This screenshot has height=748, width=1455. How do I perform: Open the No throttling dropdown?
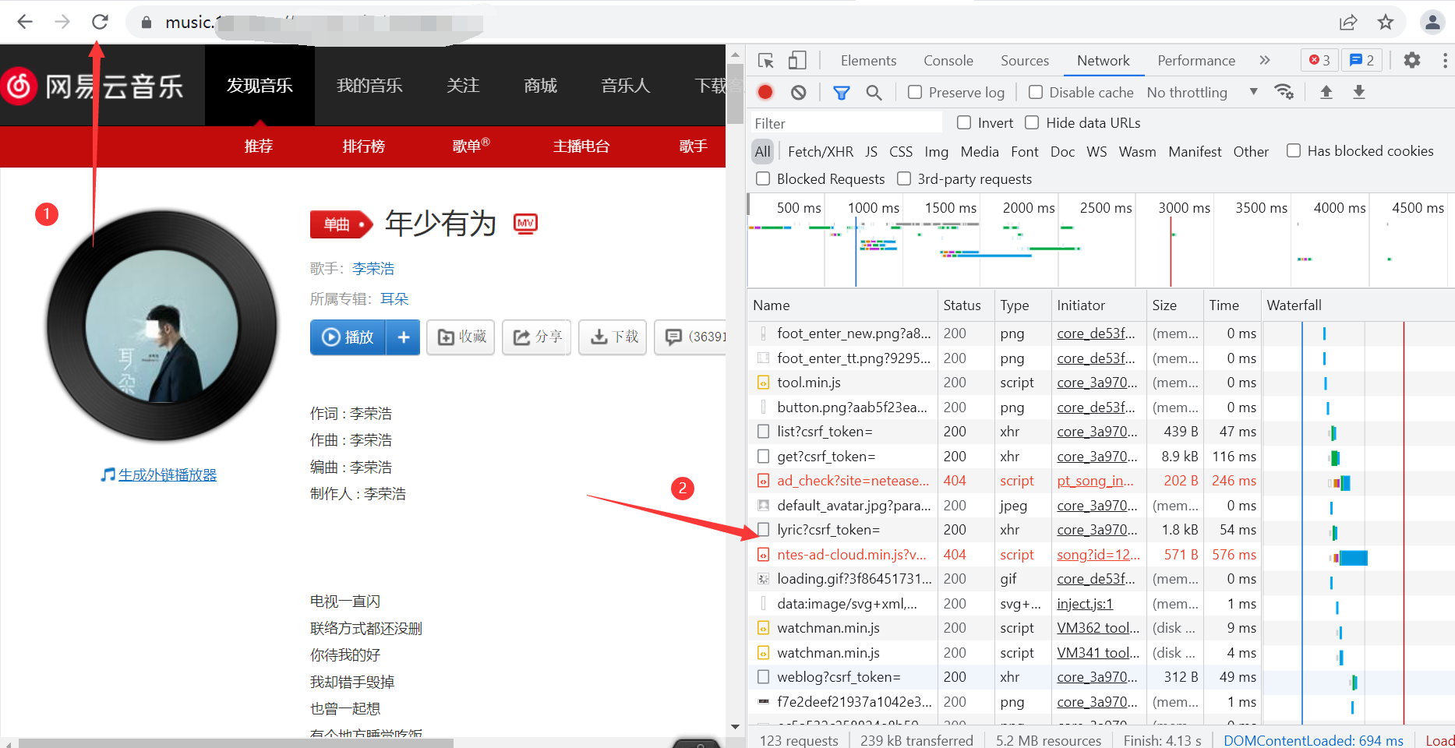click(x=1202, y=92)
